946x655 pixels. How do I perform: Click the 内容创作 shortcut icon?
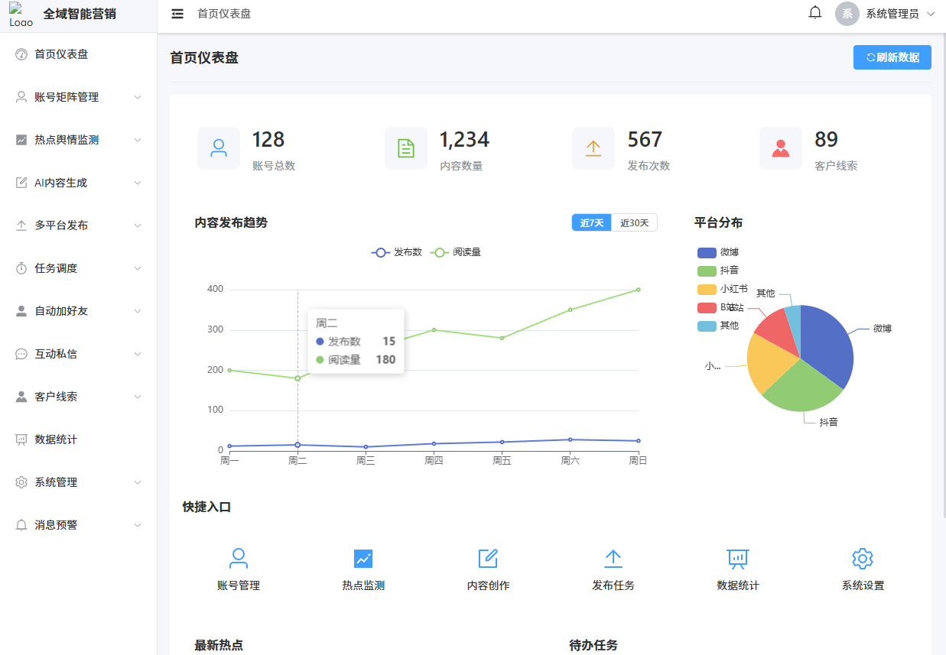tap(488, 559)
